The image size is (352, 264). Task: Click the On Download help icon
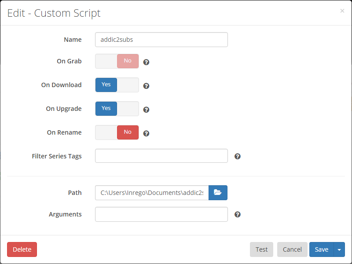coord(147,86)
